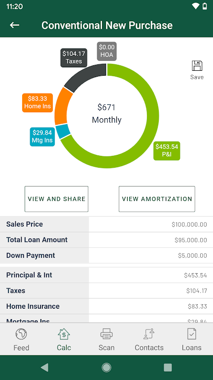Viewport: 213px width, 380px height.
Task: Click the View Amortization button
Action: [157, 199]
